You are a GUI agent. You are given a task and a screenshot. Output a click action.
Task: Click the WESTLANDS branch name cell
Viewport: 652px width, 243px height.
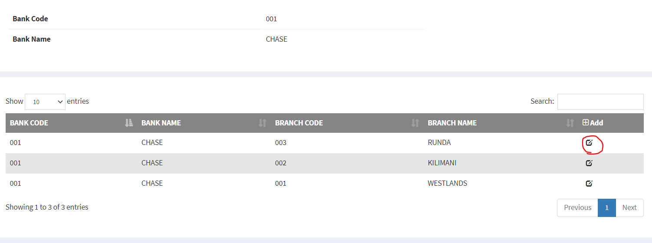(447, 183)
